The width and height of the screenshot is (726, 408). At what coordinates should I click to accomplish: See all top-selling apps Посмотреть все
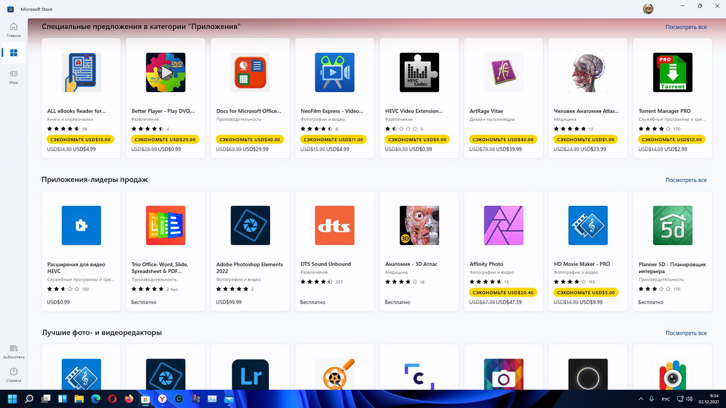click(686, 180)
